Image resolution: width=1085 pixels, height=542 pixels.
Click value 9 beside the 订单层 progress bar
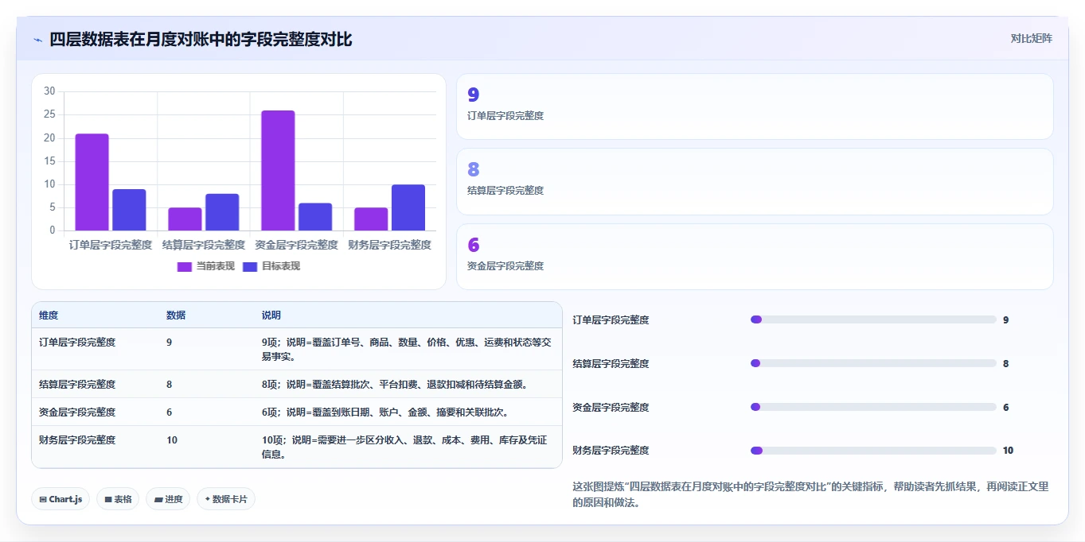click(x=1006, y=320)
